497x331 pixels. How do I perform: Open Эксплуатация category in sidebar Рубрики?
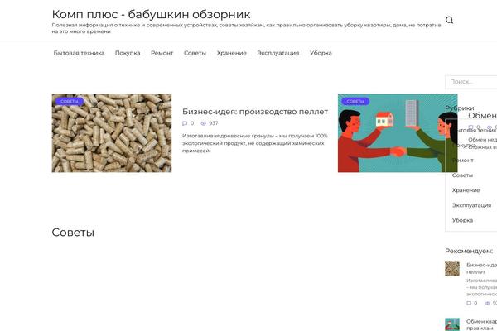pyautogui.click(x=471, y=205)
